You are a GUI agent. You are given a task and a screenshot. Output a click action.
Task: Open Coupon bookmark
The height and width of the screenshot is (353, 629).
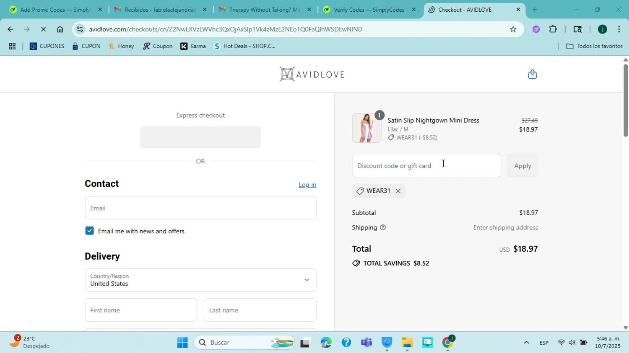tap(158, 46)
